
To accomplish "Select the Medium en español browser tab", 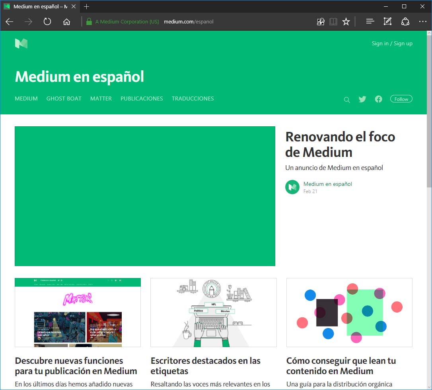I will click(40, 7).
